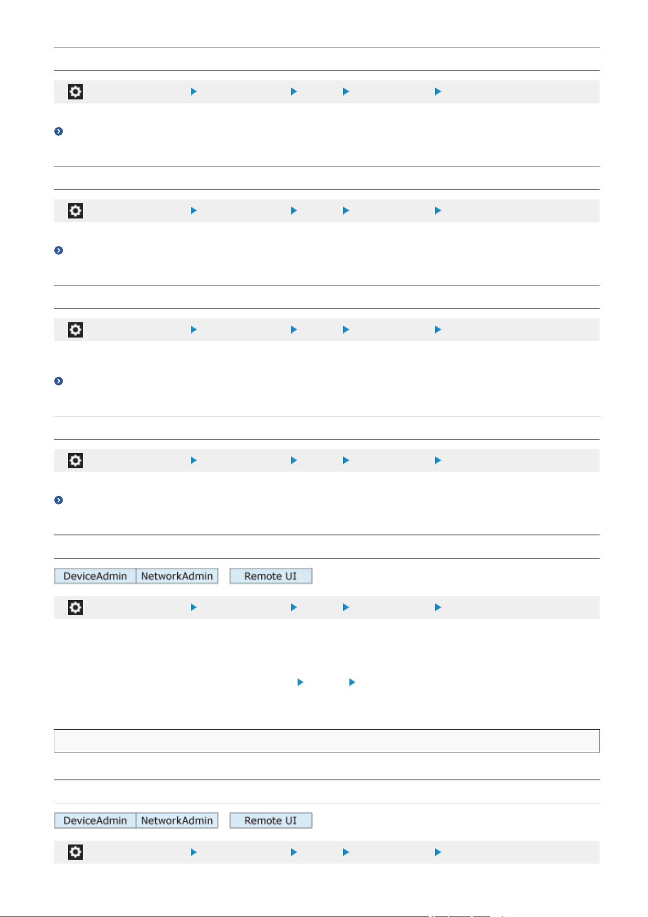This screenshot has height=917, width=648.
Task: Select the upper NetworkAdmin badge
Action: click(x=177, y=576)
